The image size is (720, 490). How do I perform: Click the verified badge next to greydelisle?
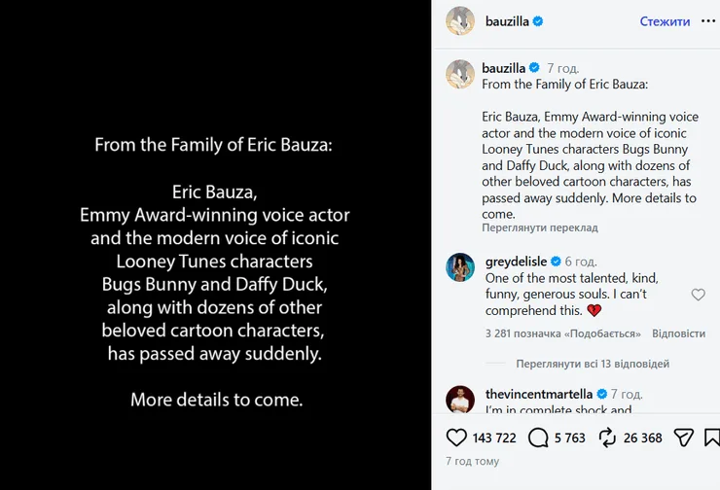pos(556,262)
